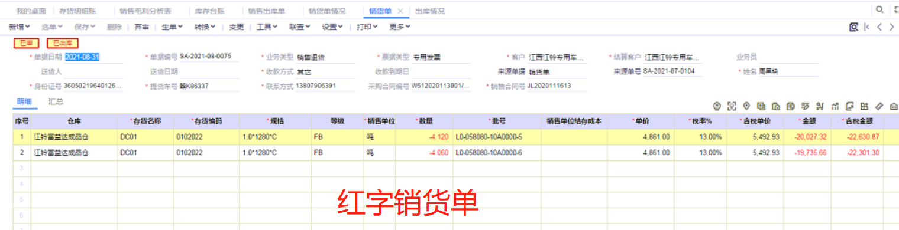Click quantity cell -4.120

[x=425, y=137]
